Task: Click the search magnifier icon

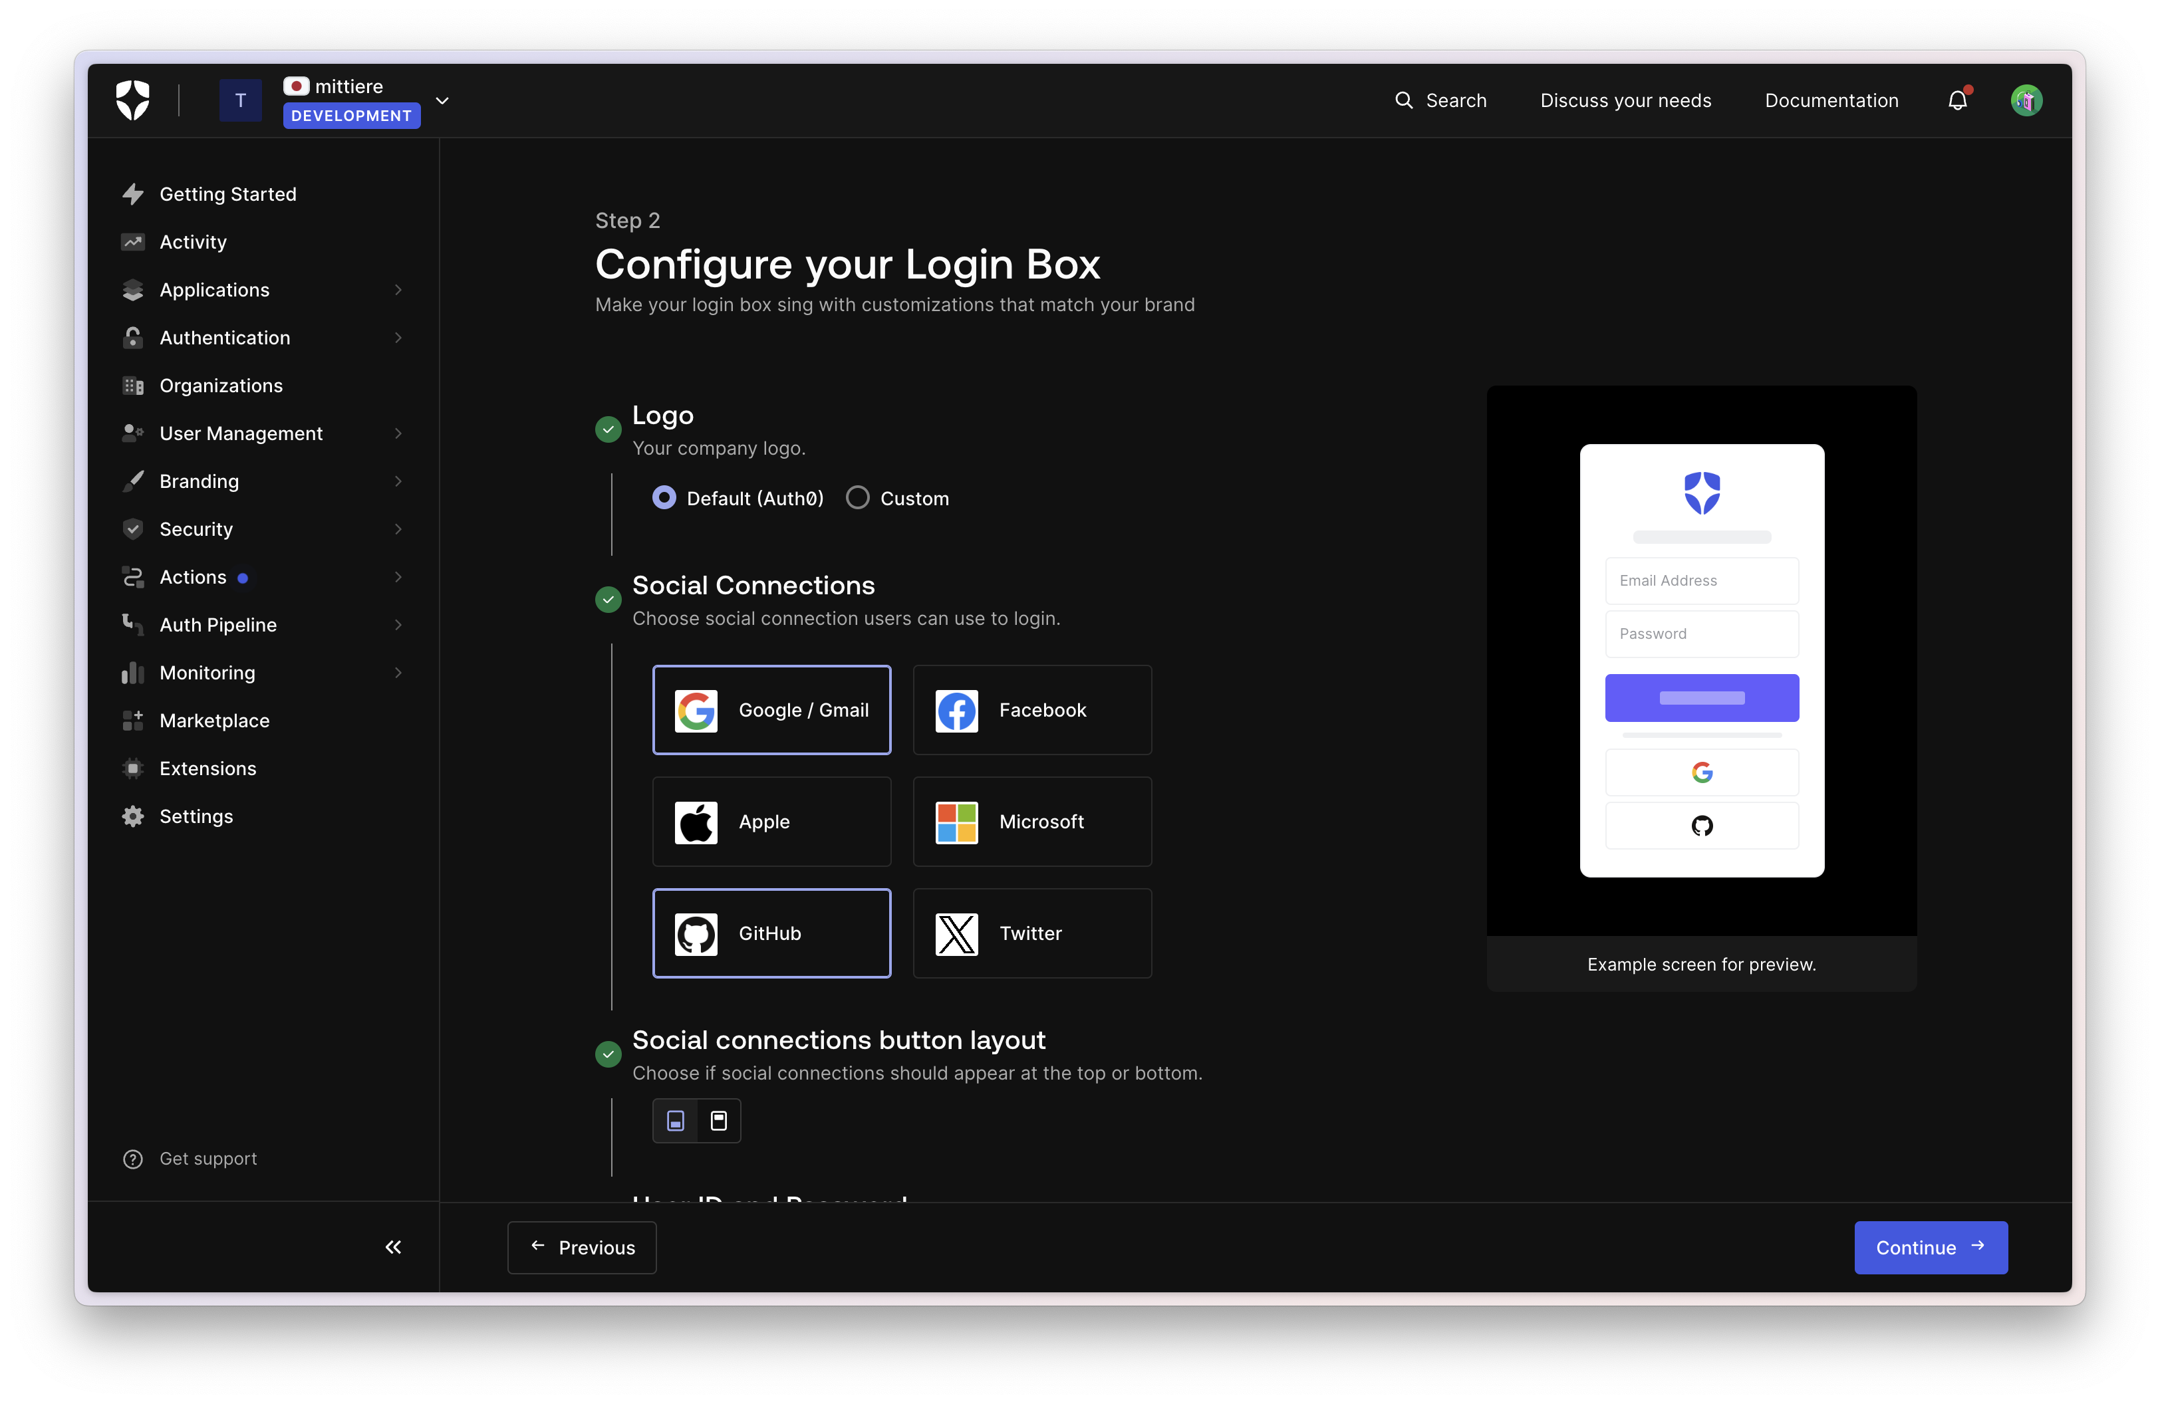Action: tap(1403, 100)
